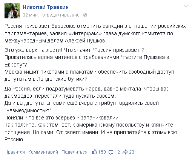Click the line Это уже верх наглости

74,50
